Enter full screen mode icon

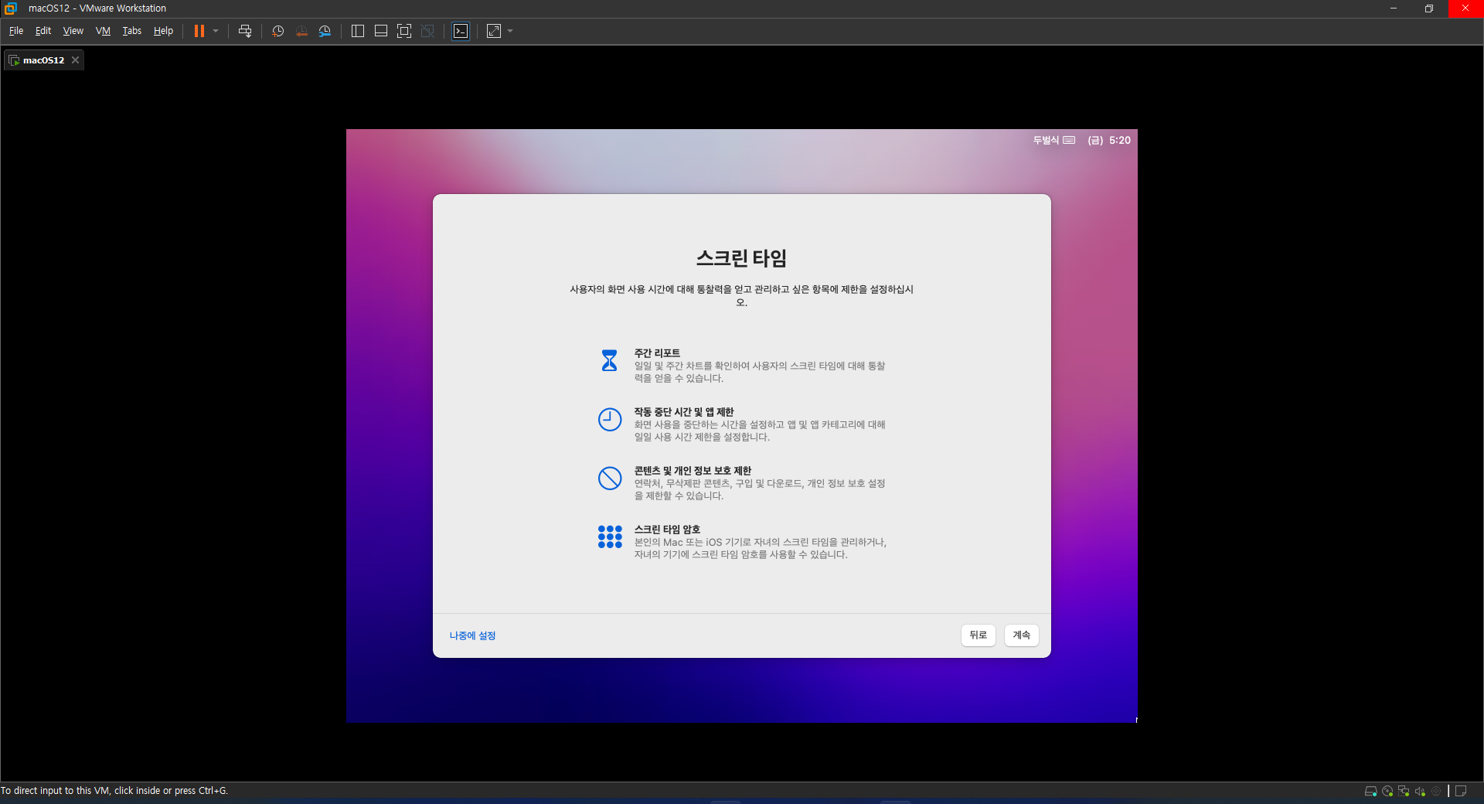(x=404, y=31)
